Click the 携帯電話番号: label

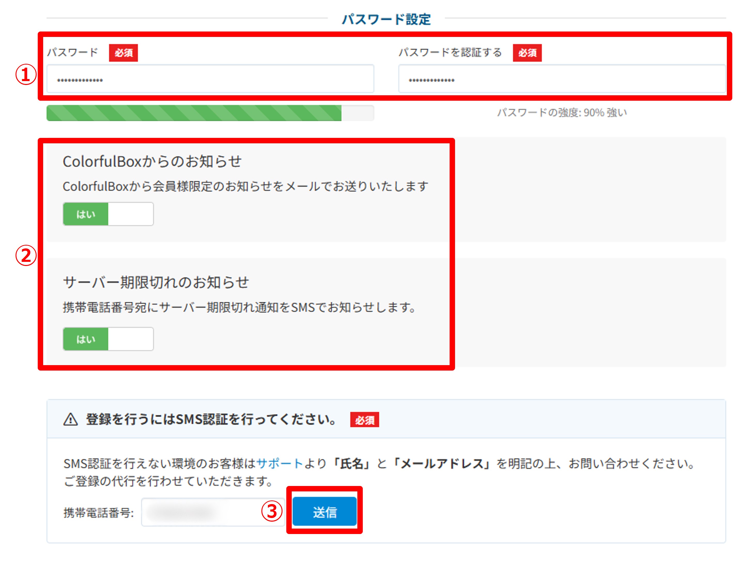99,513
